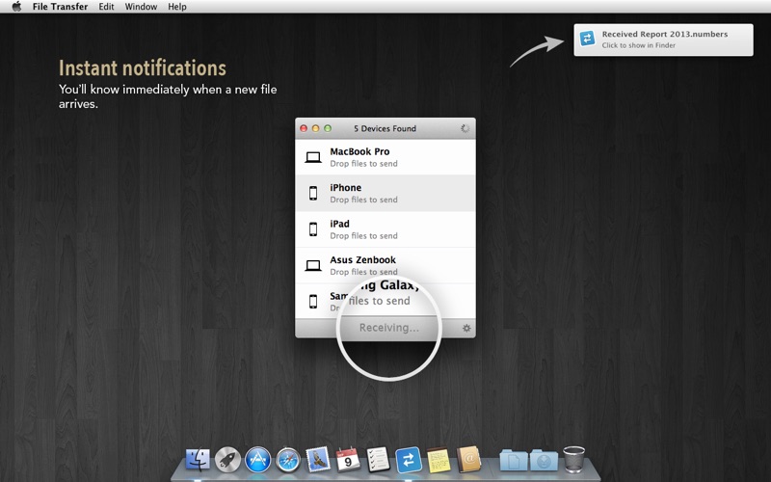
Task: Open the settings gear in the device window
Action: coord(466,328)
